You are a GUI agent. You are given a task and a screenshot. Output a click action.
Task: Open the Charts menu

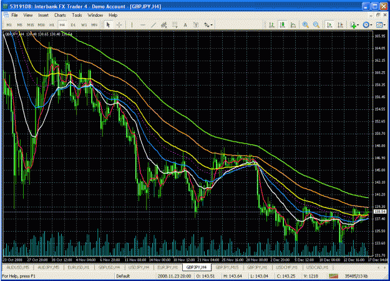point(60,15)
